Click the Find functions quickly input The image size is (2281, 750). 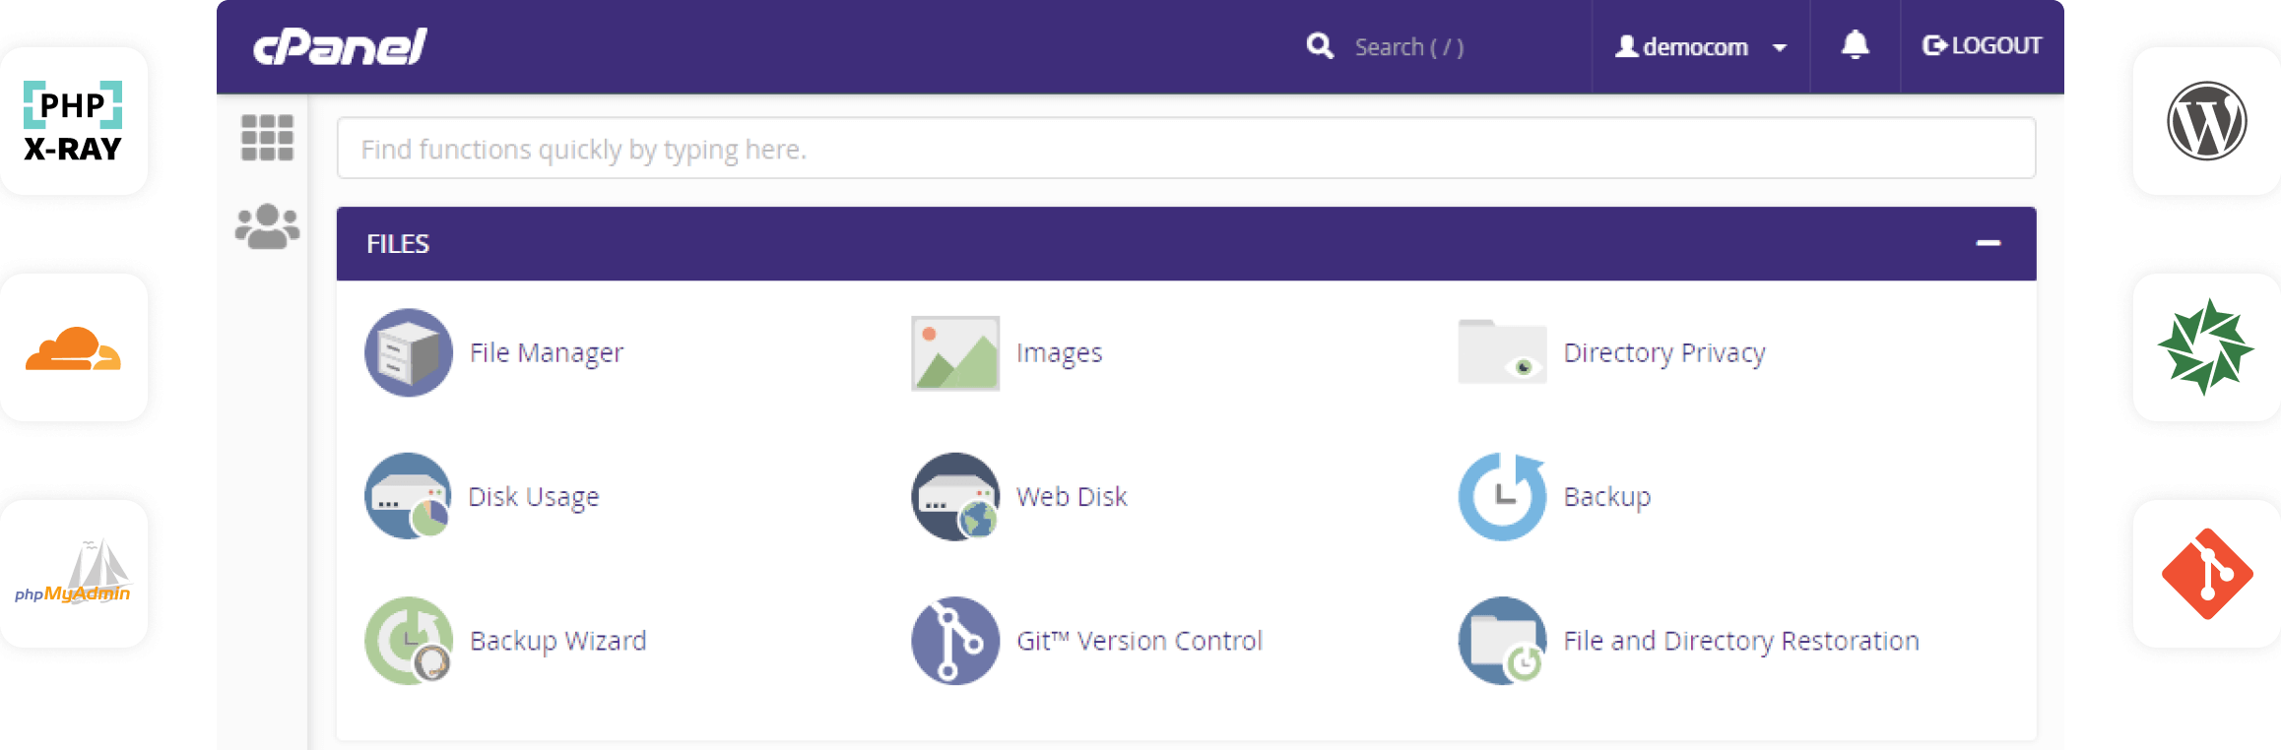pyautogui.click(x=1186, y=149)
